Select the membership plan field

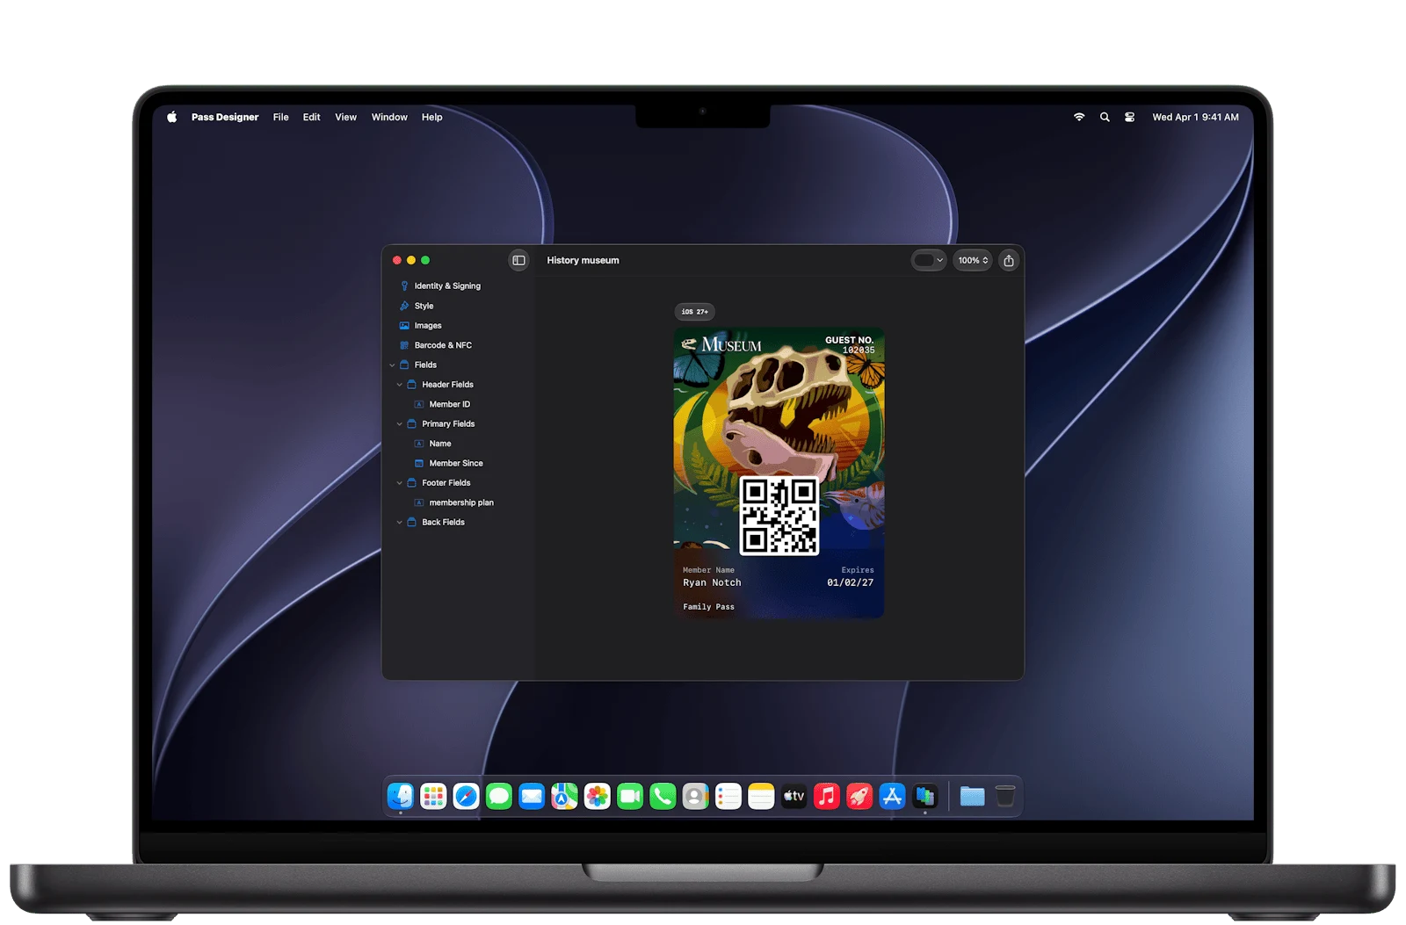[460, 502]
